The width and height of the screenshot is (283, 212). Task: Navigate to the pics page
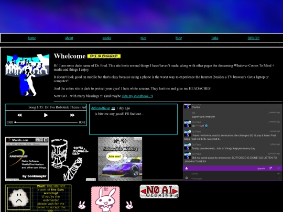click(x=143, y=38)
